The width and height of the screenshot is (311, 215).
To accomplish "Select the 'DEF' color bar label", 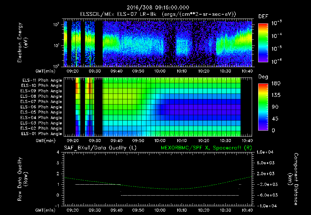I will [263, 17].
